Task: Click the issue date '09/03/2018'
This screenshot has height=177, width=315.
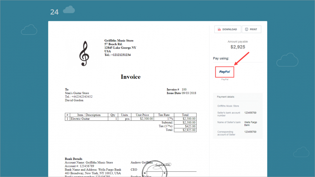Action: [x=189, y=93]
